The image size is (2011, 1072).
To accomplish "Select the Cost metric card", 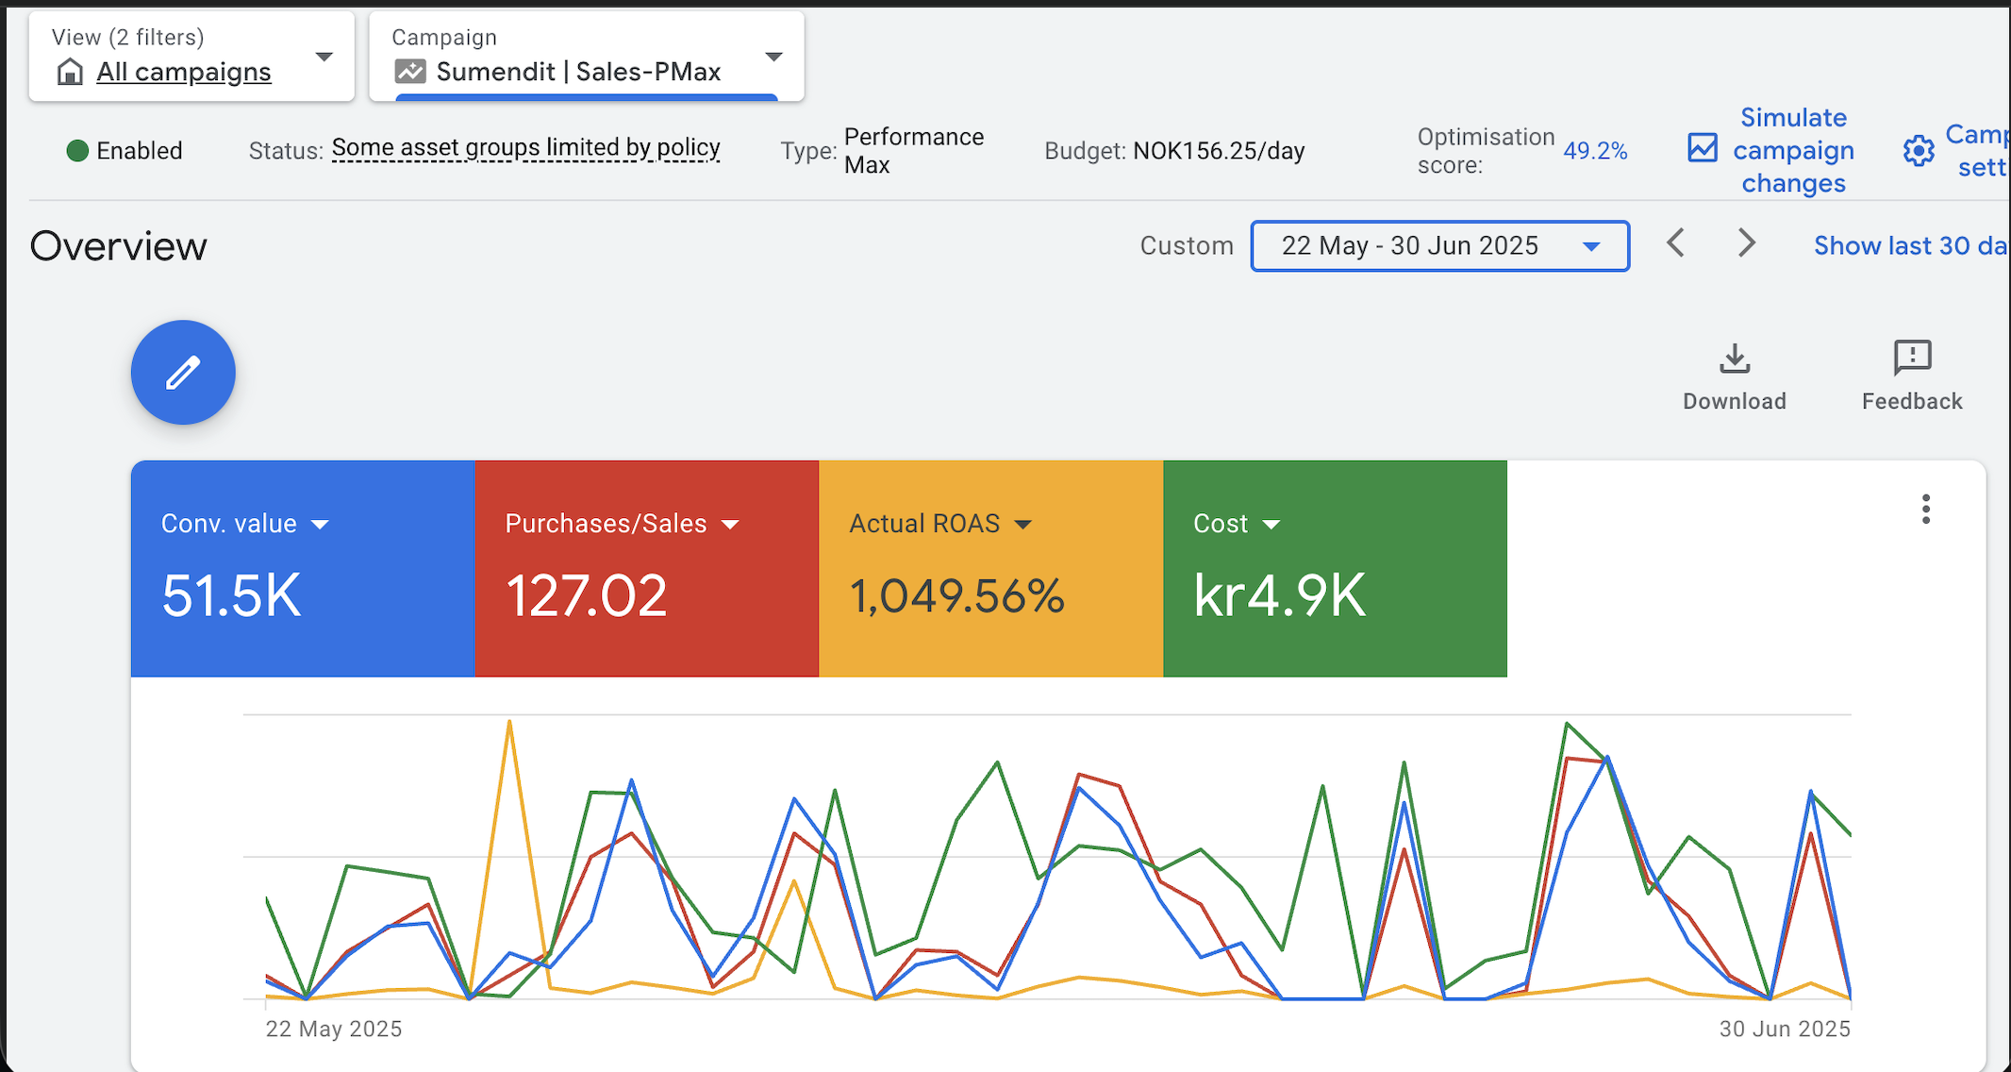I will pos(1335,566).
